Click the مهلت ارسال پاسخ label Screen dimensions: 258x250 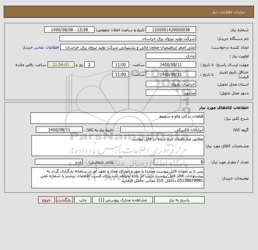(x=232, y=65)
